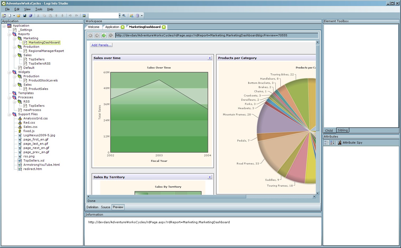The height and width of the screenshot is (248, 401).
Task: Click the Add Panels... link
Action: click(x=101, y=45)
